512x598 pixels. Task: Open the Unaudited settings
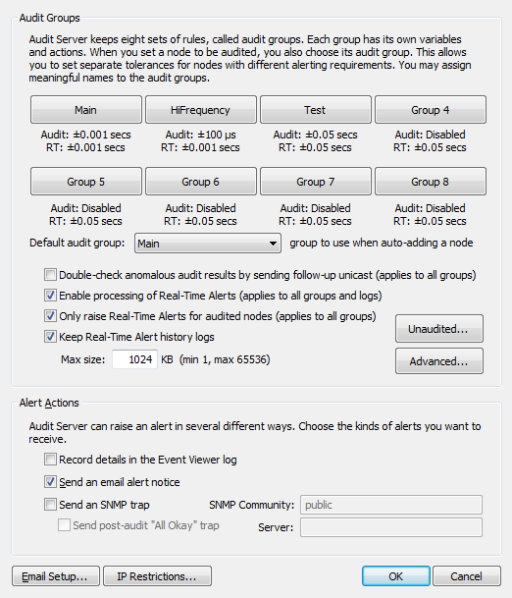point(438,329)
